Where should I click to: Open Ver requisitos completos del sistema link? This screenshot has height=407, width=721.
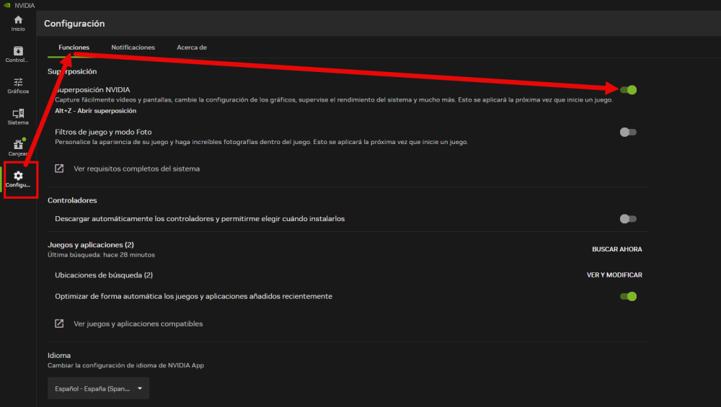[x=136, y=169]
